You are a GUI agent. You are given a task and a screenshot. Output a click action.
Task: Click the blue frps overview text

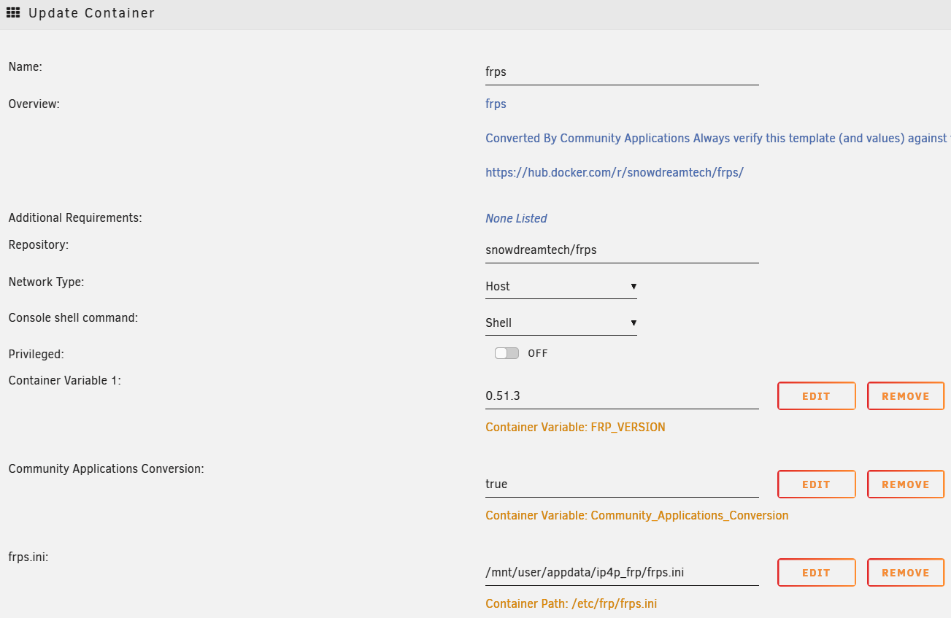pyautogui.click(x=496, y=104)
